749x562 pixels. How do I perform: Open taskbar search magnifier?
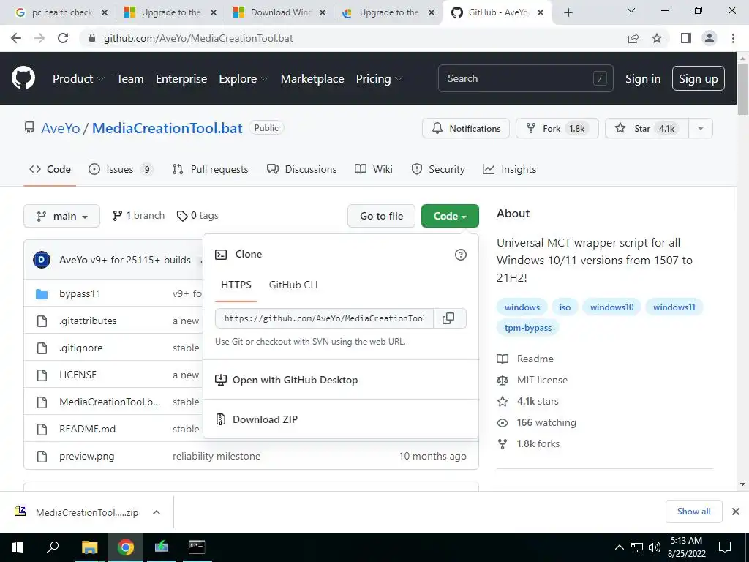53,547
